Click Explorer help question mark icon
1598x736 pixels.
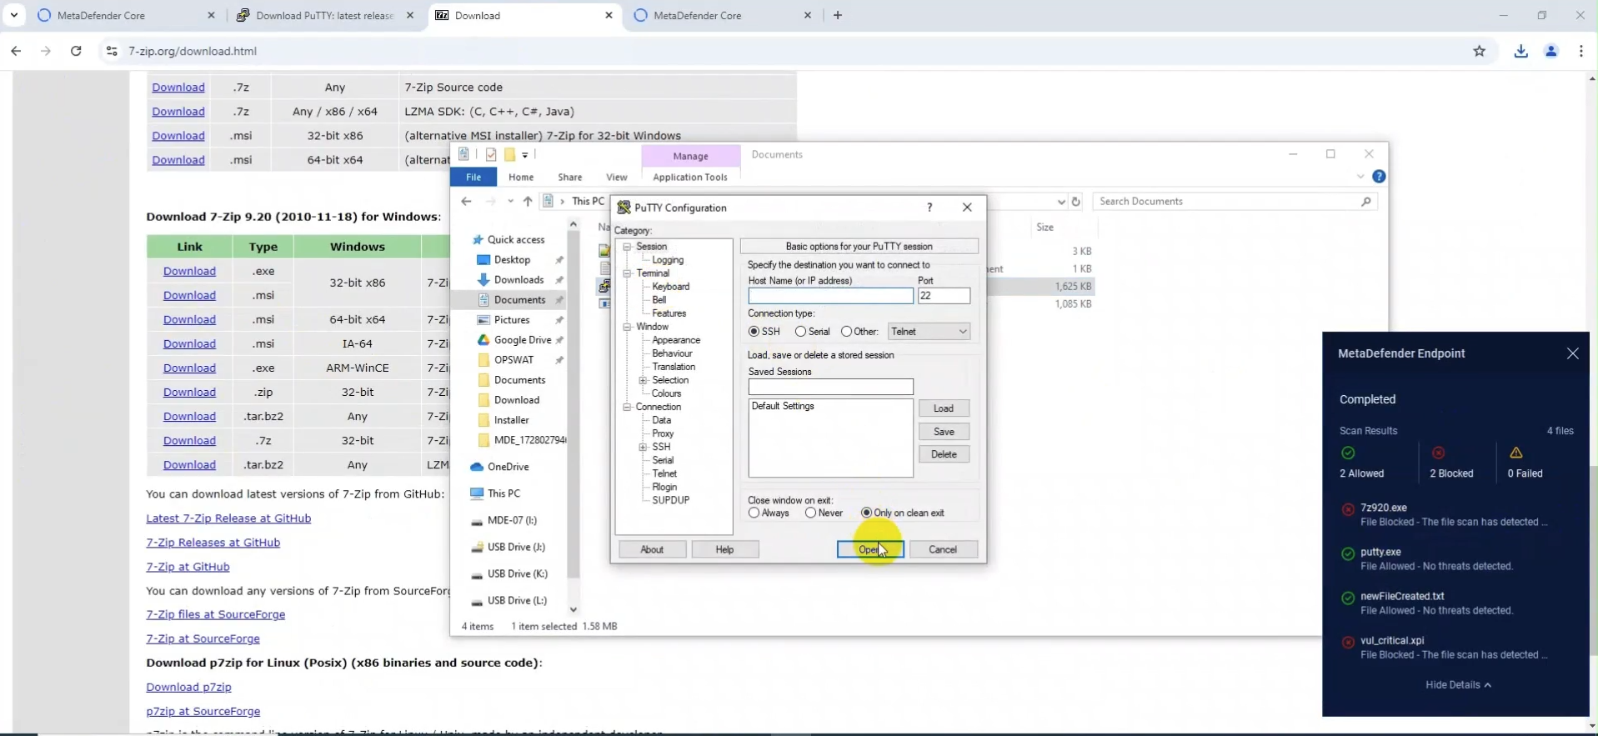[x=1379, y=177]
